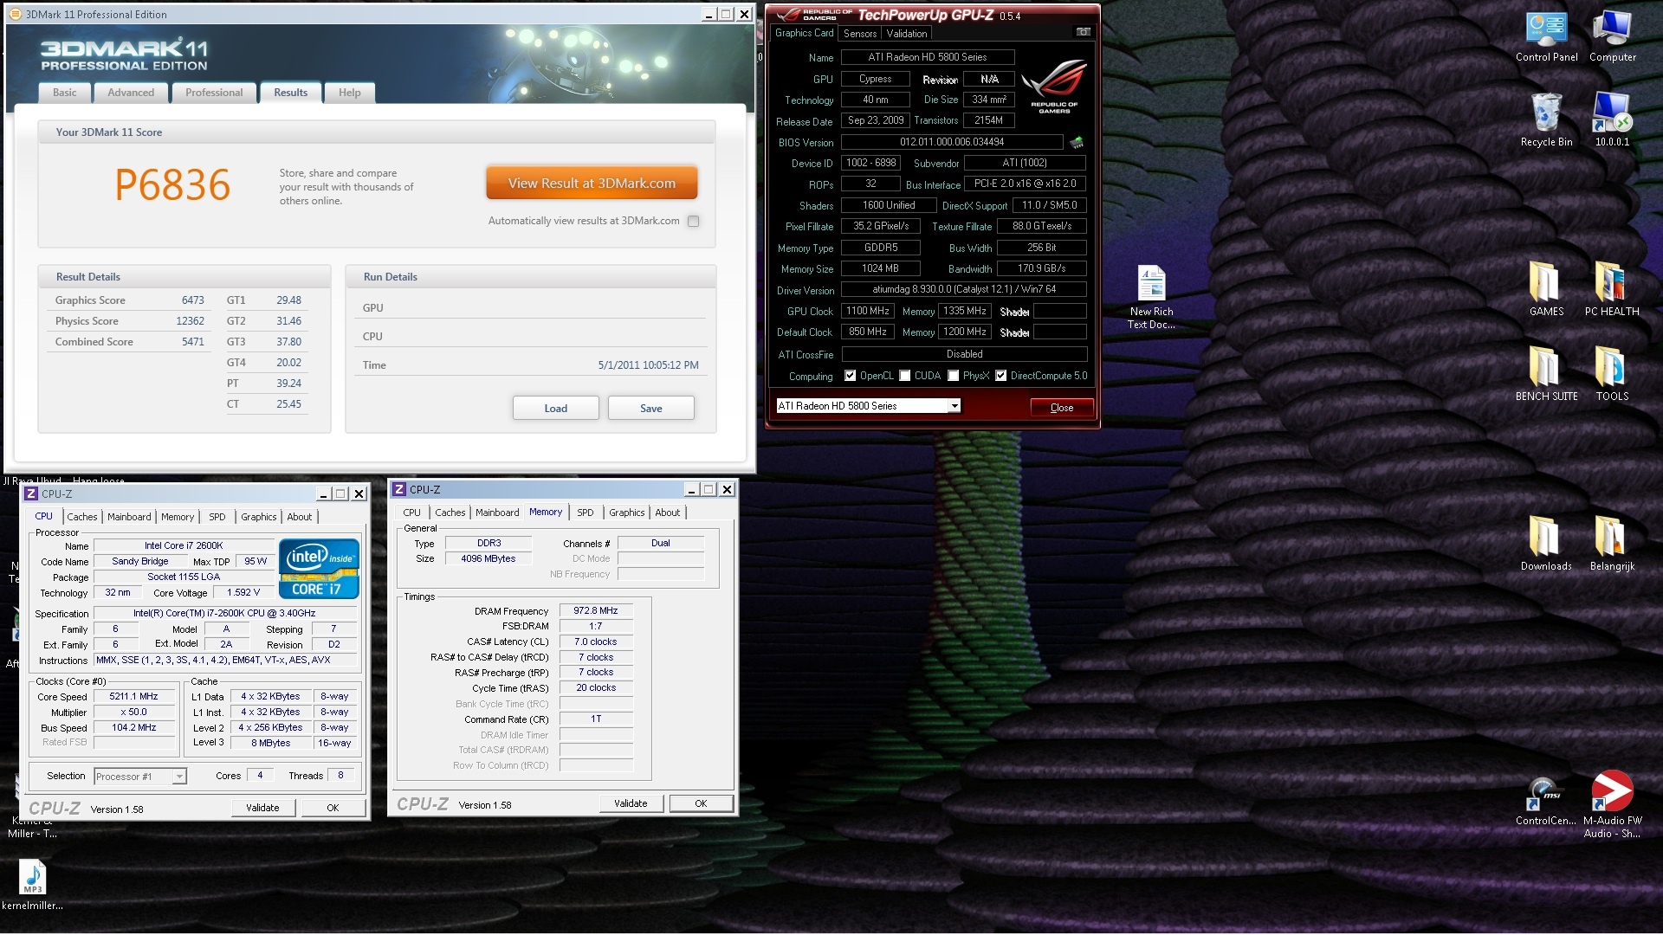Click the run time 5/1/2011 10:05:12 PM

648,365
